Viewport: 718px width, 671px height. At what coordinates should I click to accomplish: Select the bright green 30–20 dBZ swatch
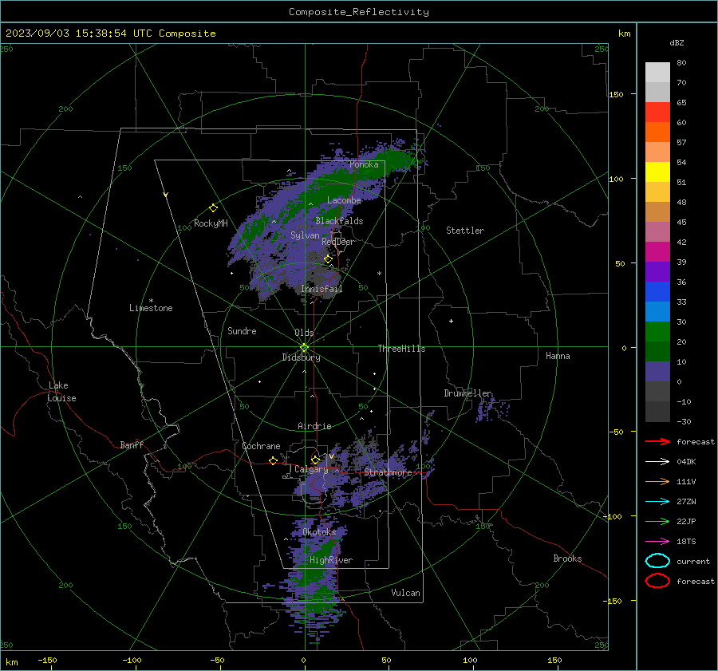[657, 332]
